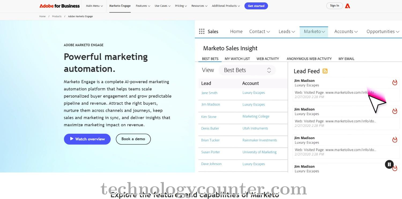The width and height of the screenshot is (402, 199).
Task: Click the Adobe logo in the top right
Action: [x=348, y=6]
